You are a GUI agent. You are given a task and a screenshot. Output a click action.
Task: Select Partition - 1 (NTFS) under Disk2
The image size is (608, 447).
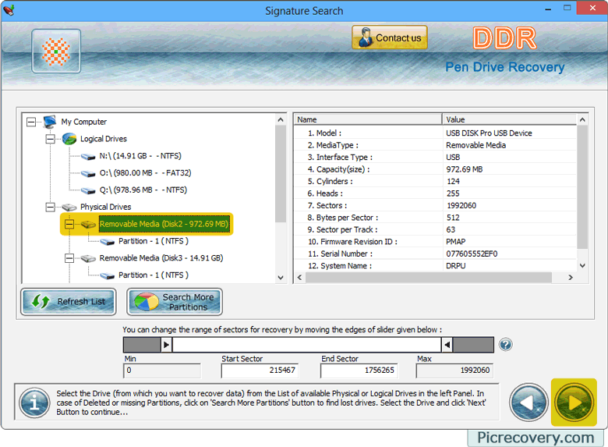click(154, 241)
